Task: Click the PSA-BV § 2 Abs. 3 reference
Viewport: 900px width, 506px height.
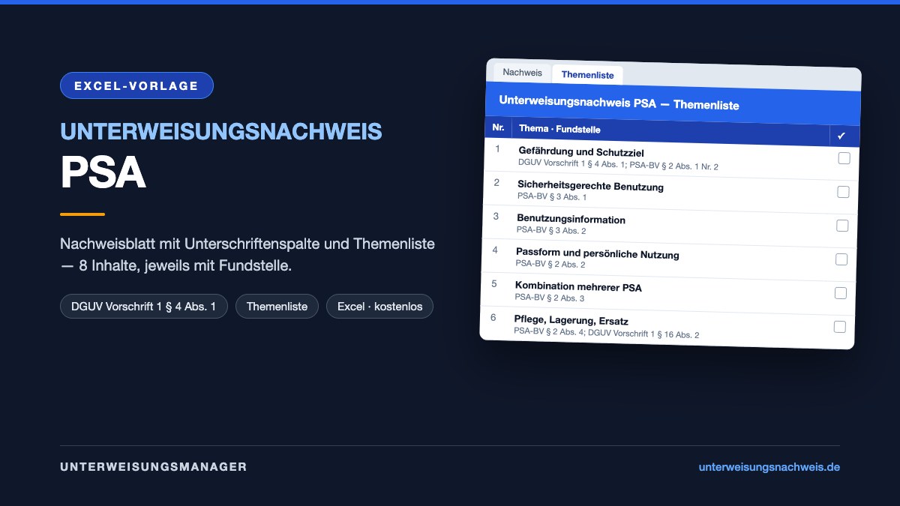Action: point(550,298)
